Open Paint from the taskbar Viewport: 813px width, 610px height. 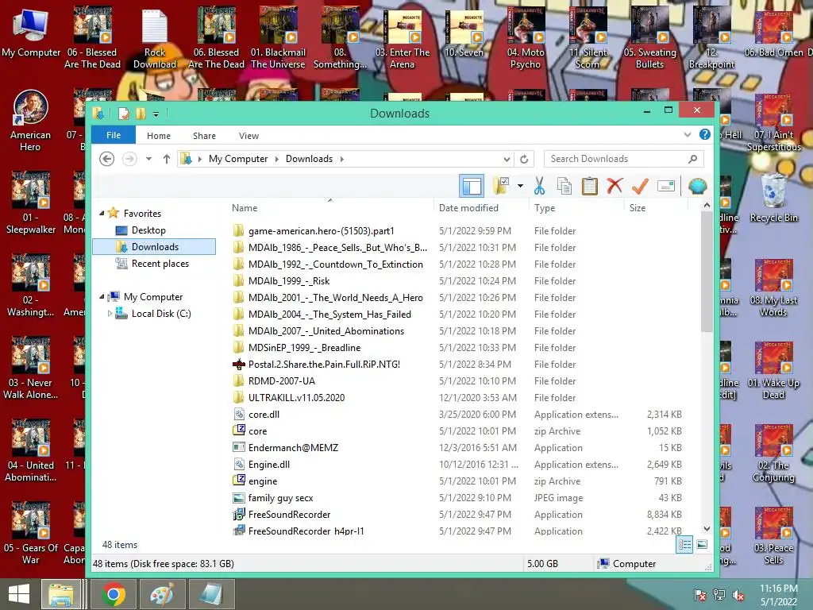point(162,594)
